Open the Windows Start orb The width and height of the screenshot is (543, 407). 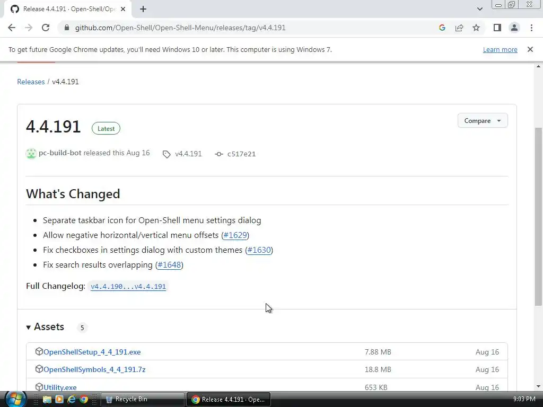15,399
